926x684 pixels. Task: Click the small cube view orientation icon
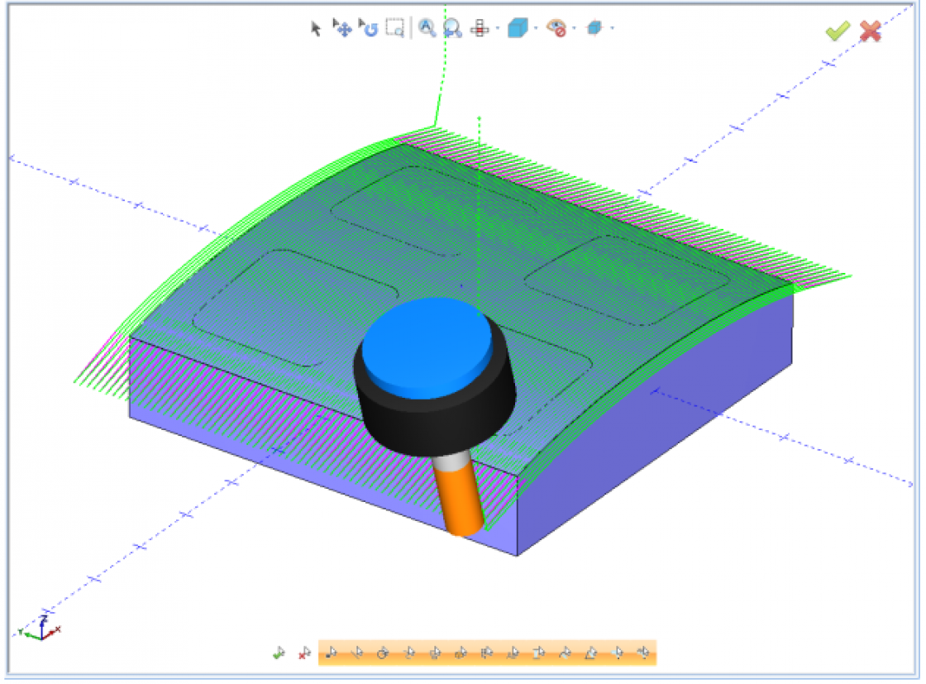point(594,28)
